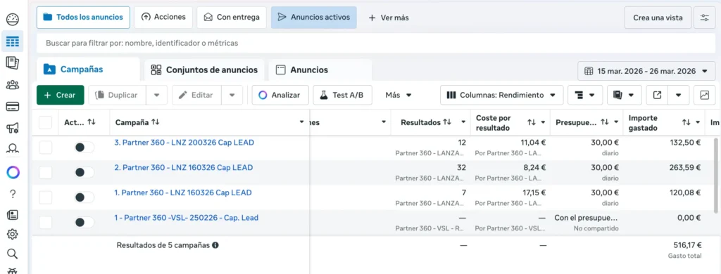
Task: Click the Analizar button
Action: pyautogui.click(x=280, y=95)
